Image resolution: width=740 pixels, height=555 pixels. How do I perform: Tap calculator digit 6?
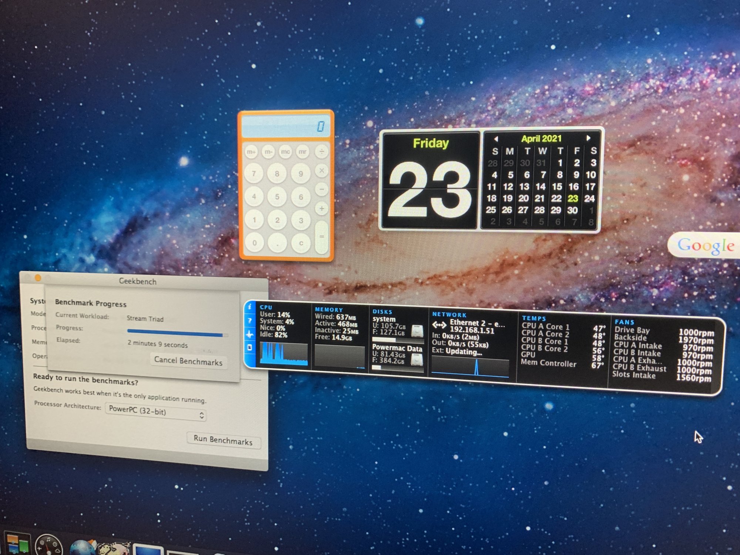pos(301,197)
